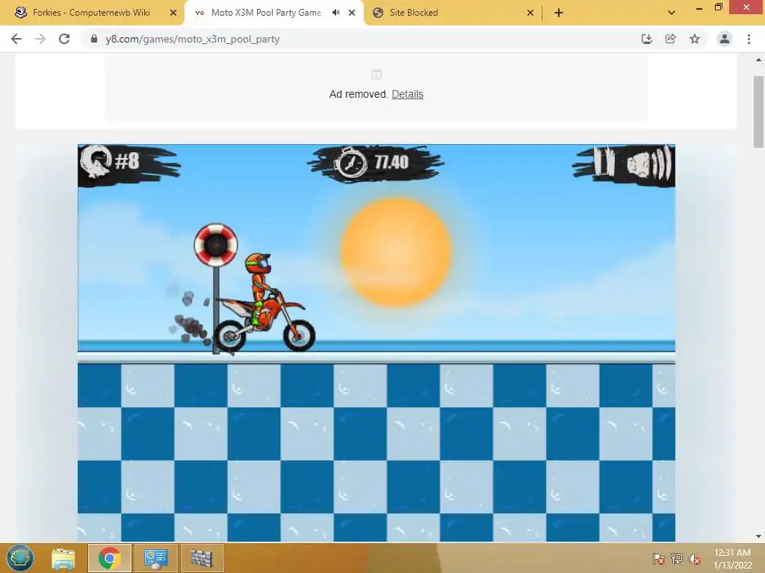Mute the tab via its audio speaker icon
The height and width of the screenshot is (573, 765).
335,13
